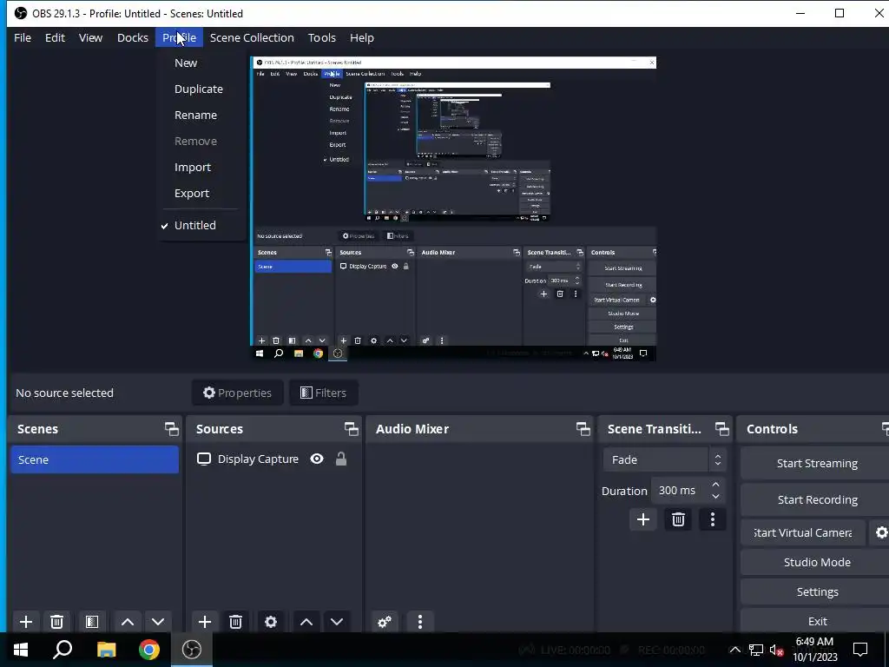This screenshot has height=667, width=889.
Task: Pop out the Audio Mixer dock
Action: pos(583,429)
